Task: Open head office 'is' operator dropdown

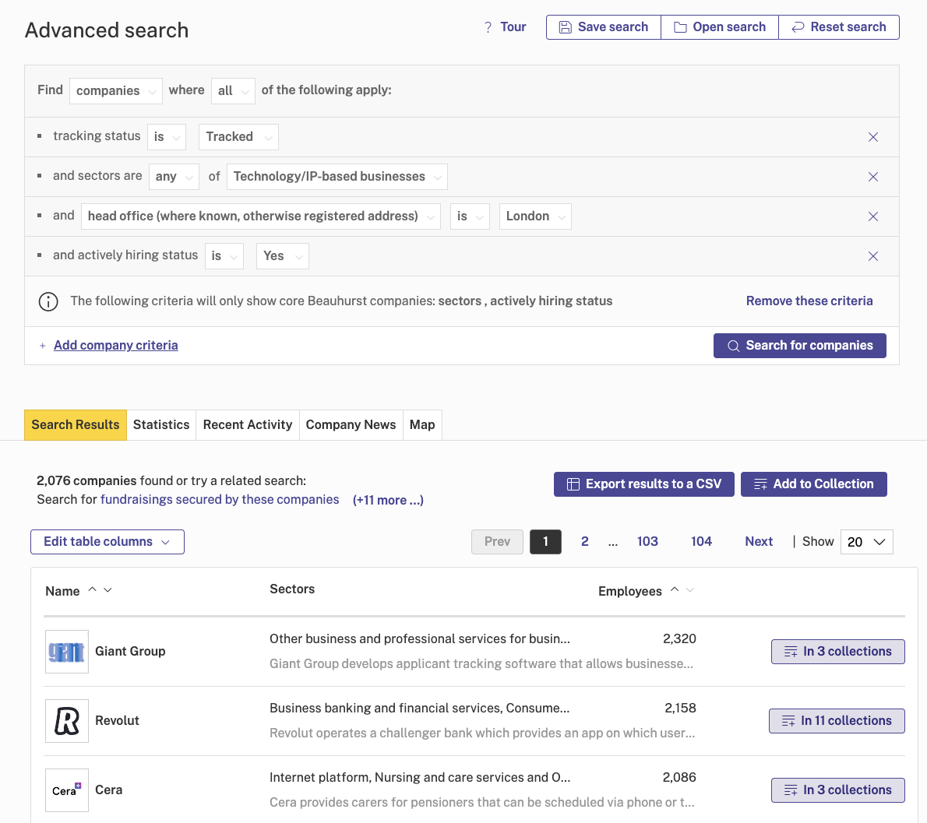Action: [x=470, y=216]
